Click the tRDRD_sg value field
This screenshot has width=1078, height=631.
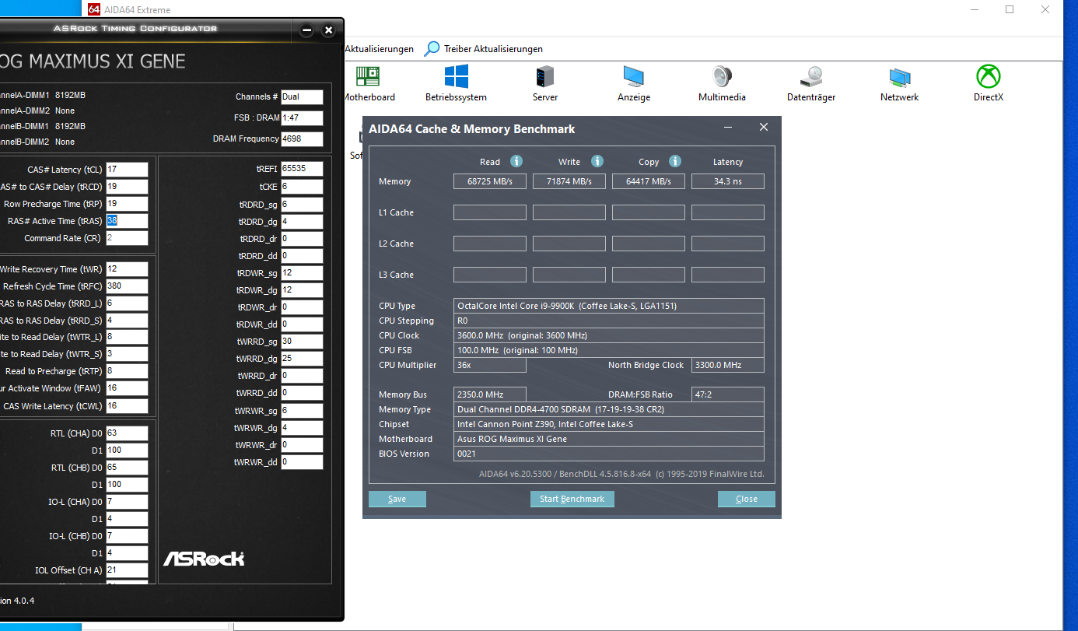coord(302,205)
